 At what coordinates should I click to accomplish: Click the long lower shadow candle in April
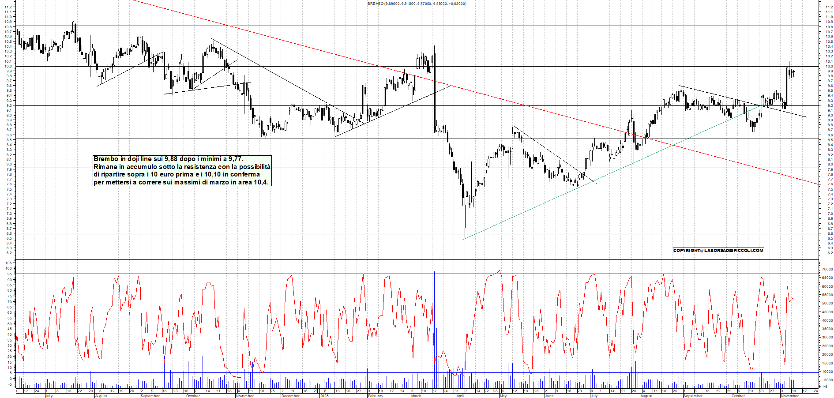(465, 212)
